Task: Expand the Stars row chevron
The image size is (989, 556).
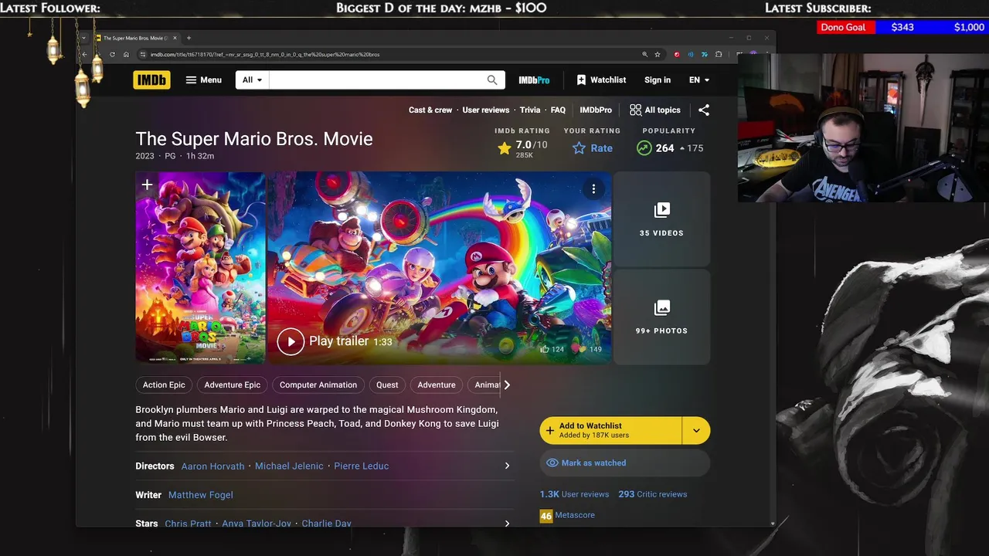Action: [507, 523]
